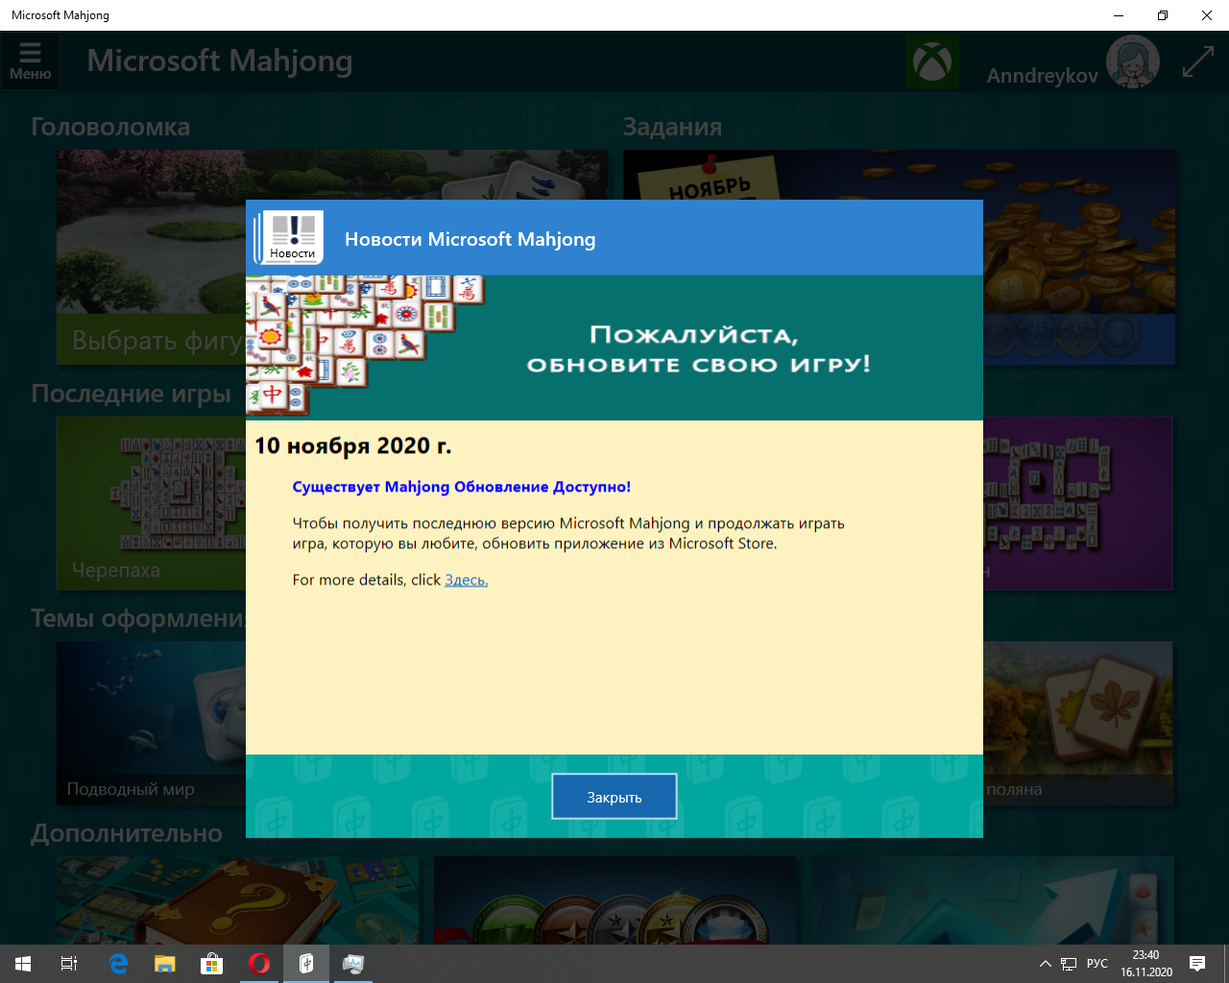Open the Черепаха recent game tile
Screen dimensions: 1229x983
(151, 503)
